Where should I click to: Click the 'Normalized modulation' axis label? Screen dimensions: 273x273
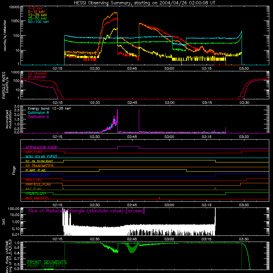pyautogui.click(x=9, y=119)
